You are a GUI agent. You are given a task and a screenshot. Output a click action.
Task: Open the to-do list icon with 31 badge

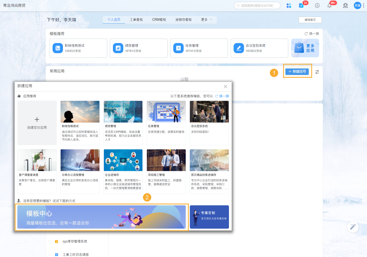[301, 5]
